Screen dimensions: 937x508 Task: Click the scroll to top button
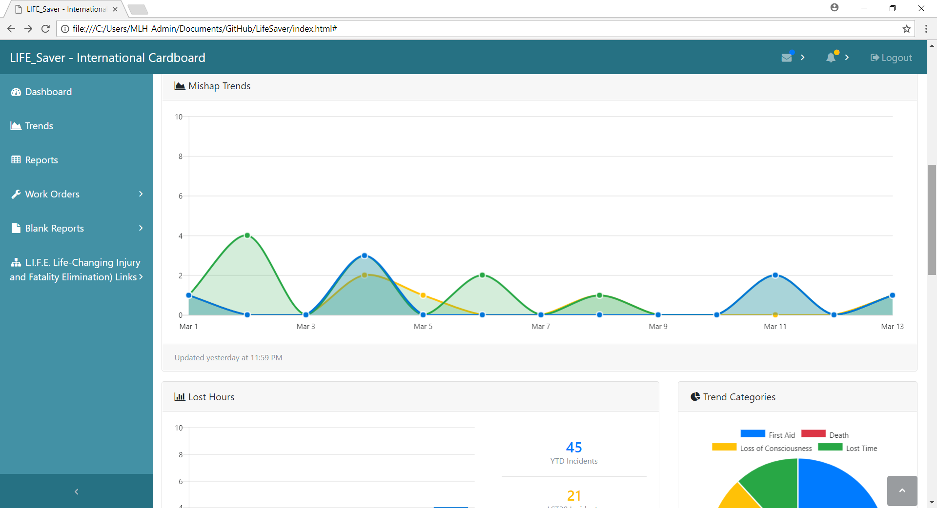click(902, 491)
